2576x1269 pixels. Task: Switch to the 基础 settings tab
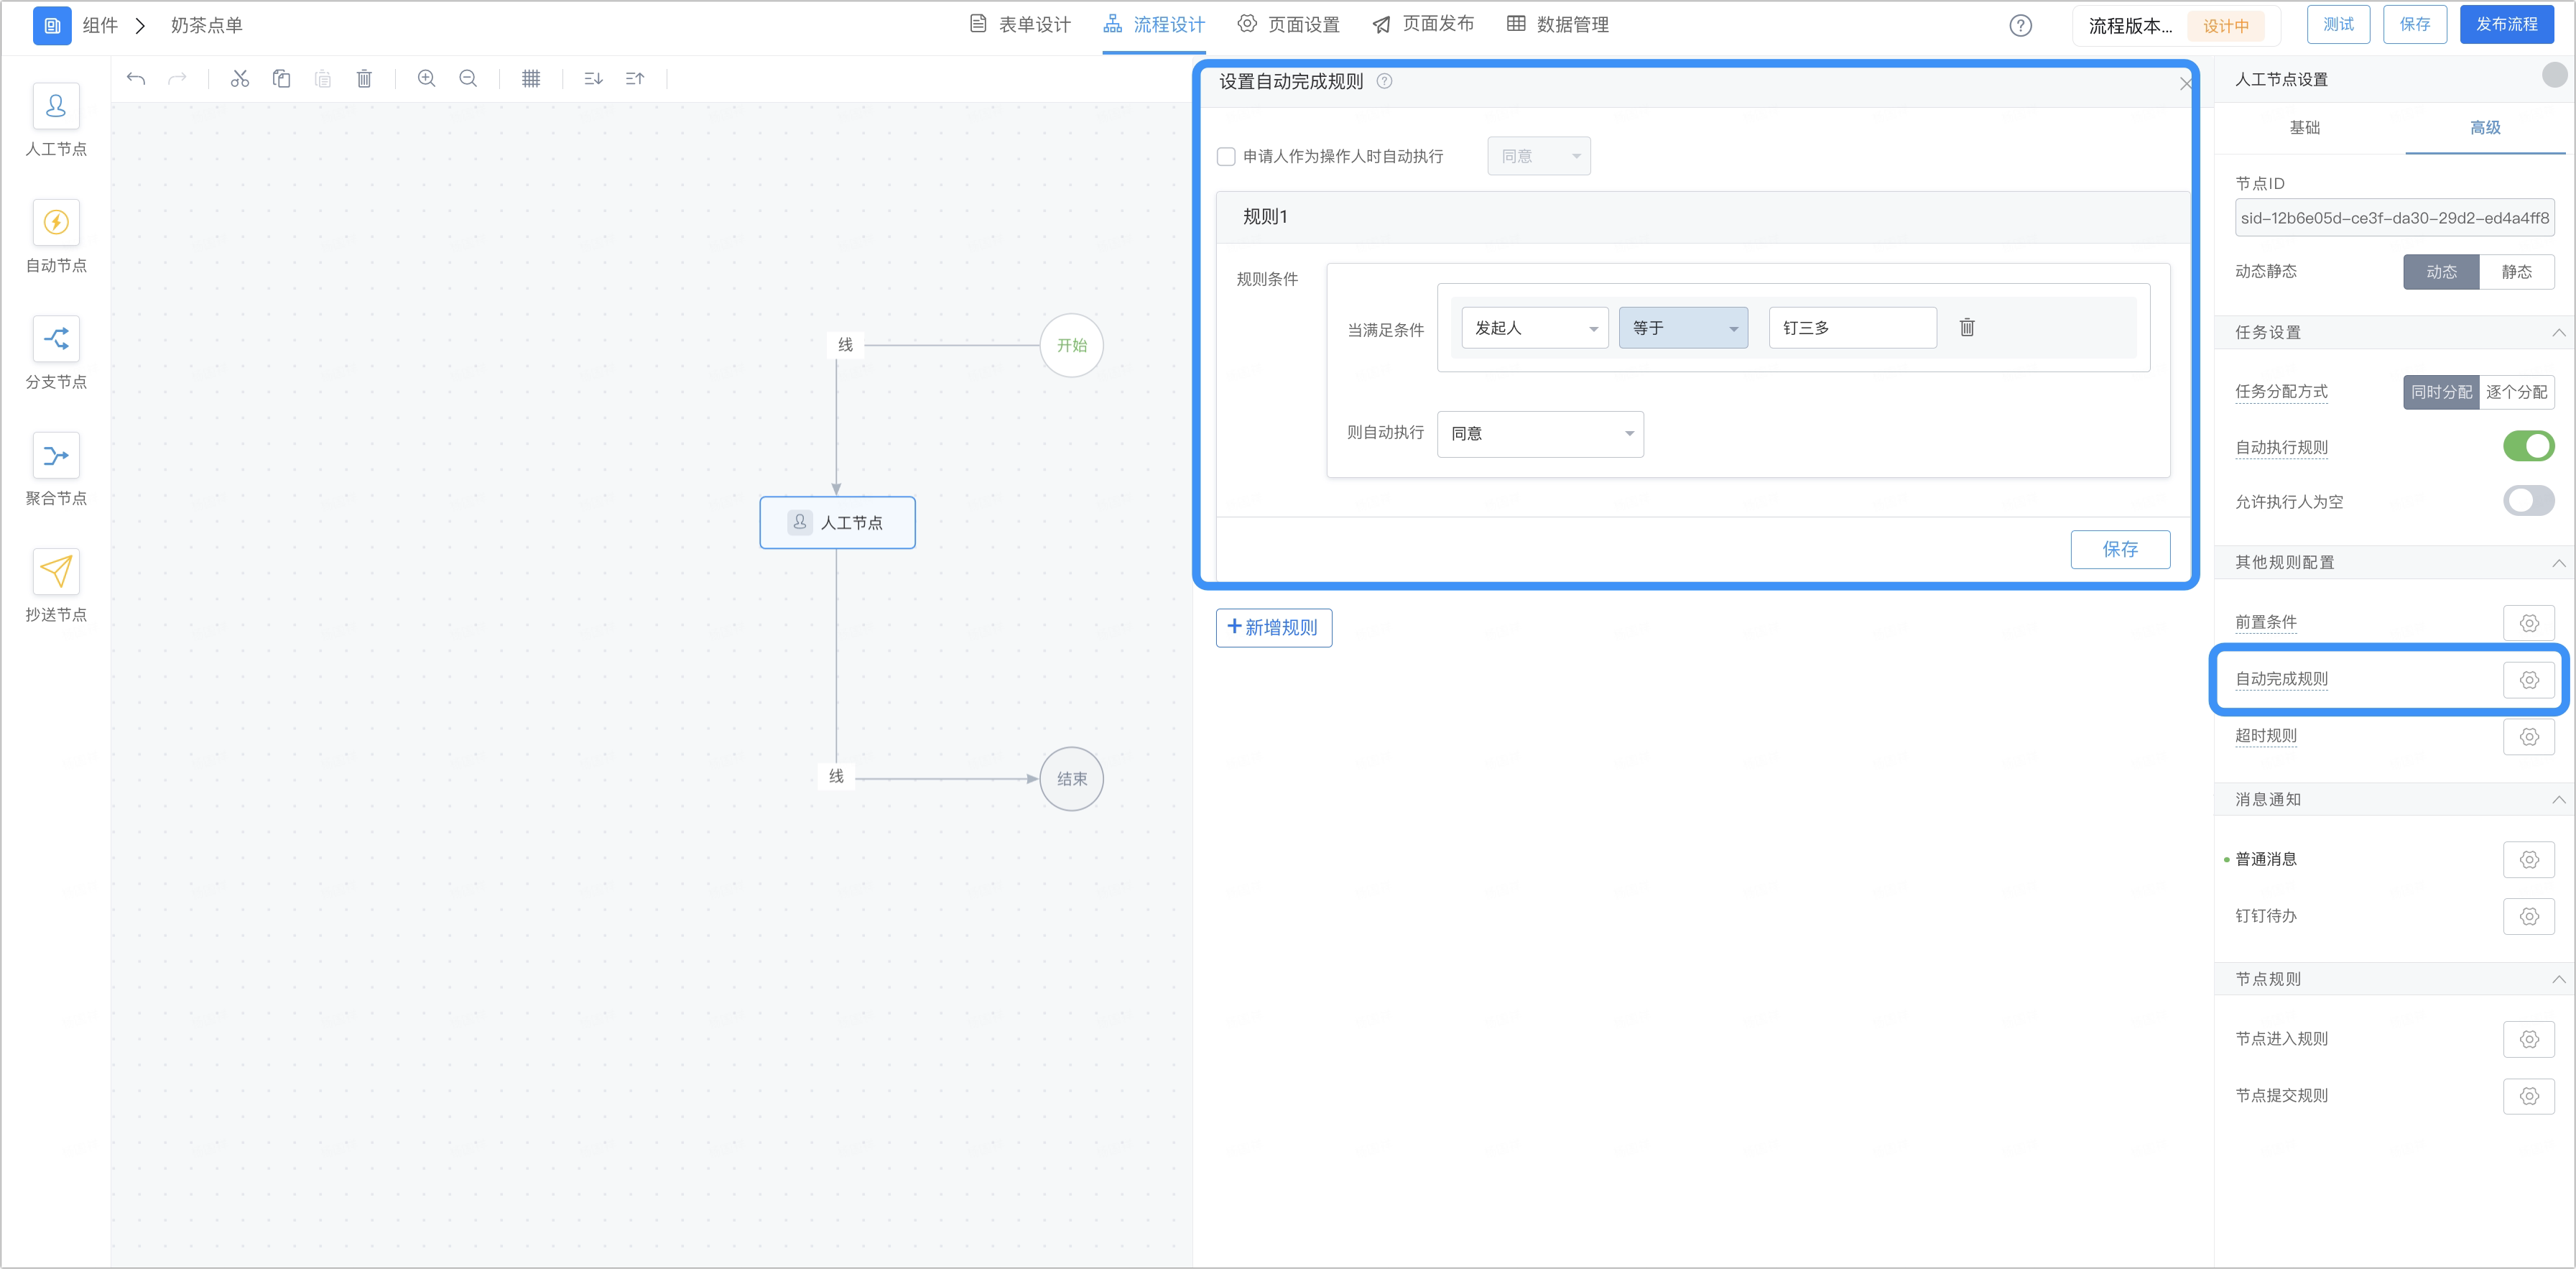coord(2305,128)
